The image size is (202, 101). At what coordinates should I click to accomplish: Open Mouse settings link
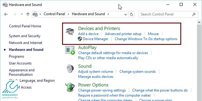[x=153, y=34]
